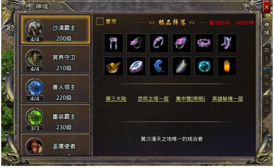
Task: Open the 英雄秘境一层 location link
Action: click(227, 99)
